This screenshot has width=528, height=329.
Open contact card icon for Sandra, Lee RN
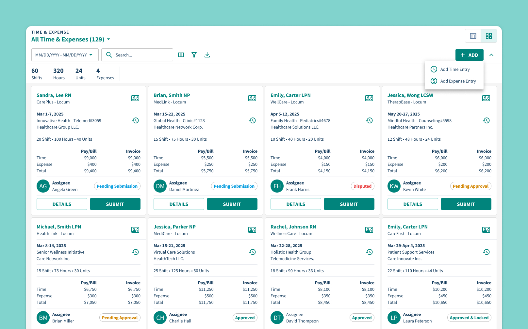(x=135, y=98)
